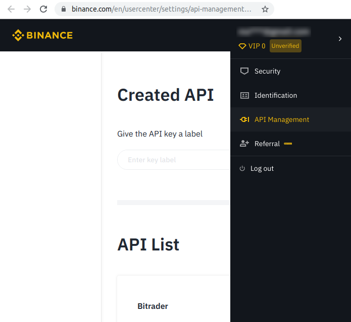Screen dimensions: 351x322
Task: Open Security menu item
Action: [x=290, y=71]
